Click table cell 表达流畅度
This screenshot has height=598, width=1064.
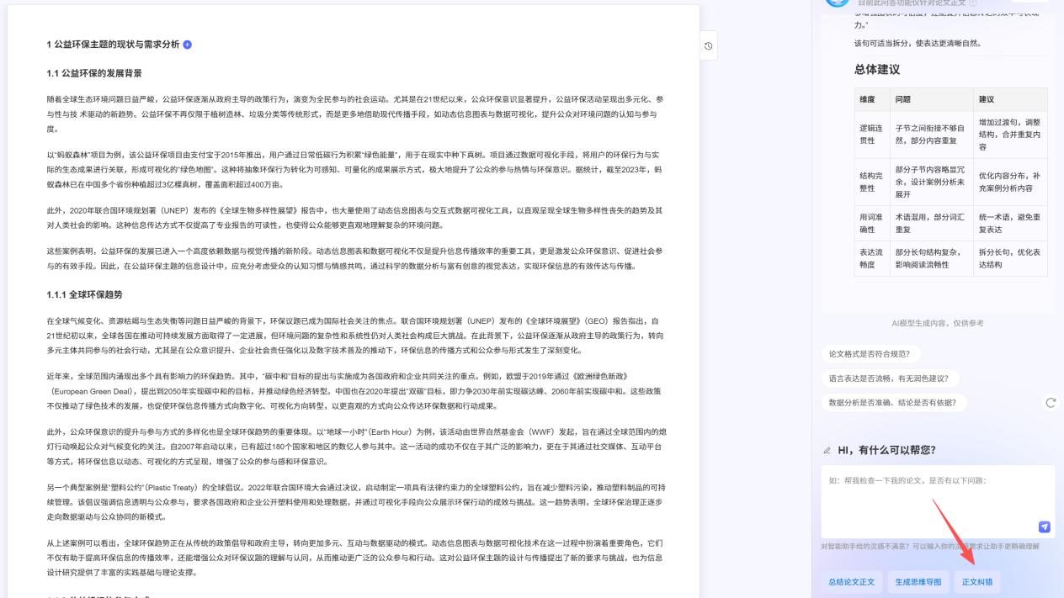[872, 259]
